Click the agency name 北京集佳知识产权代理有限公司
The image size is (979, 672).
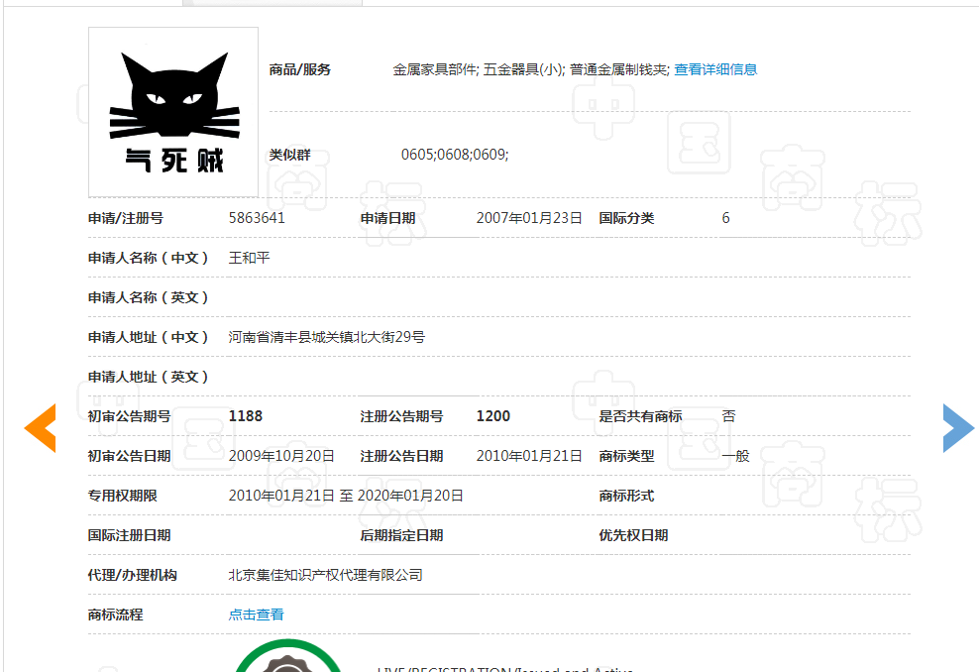[326, 575]
